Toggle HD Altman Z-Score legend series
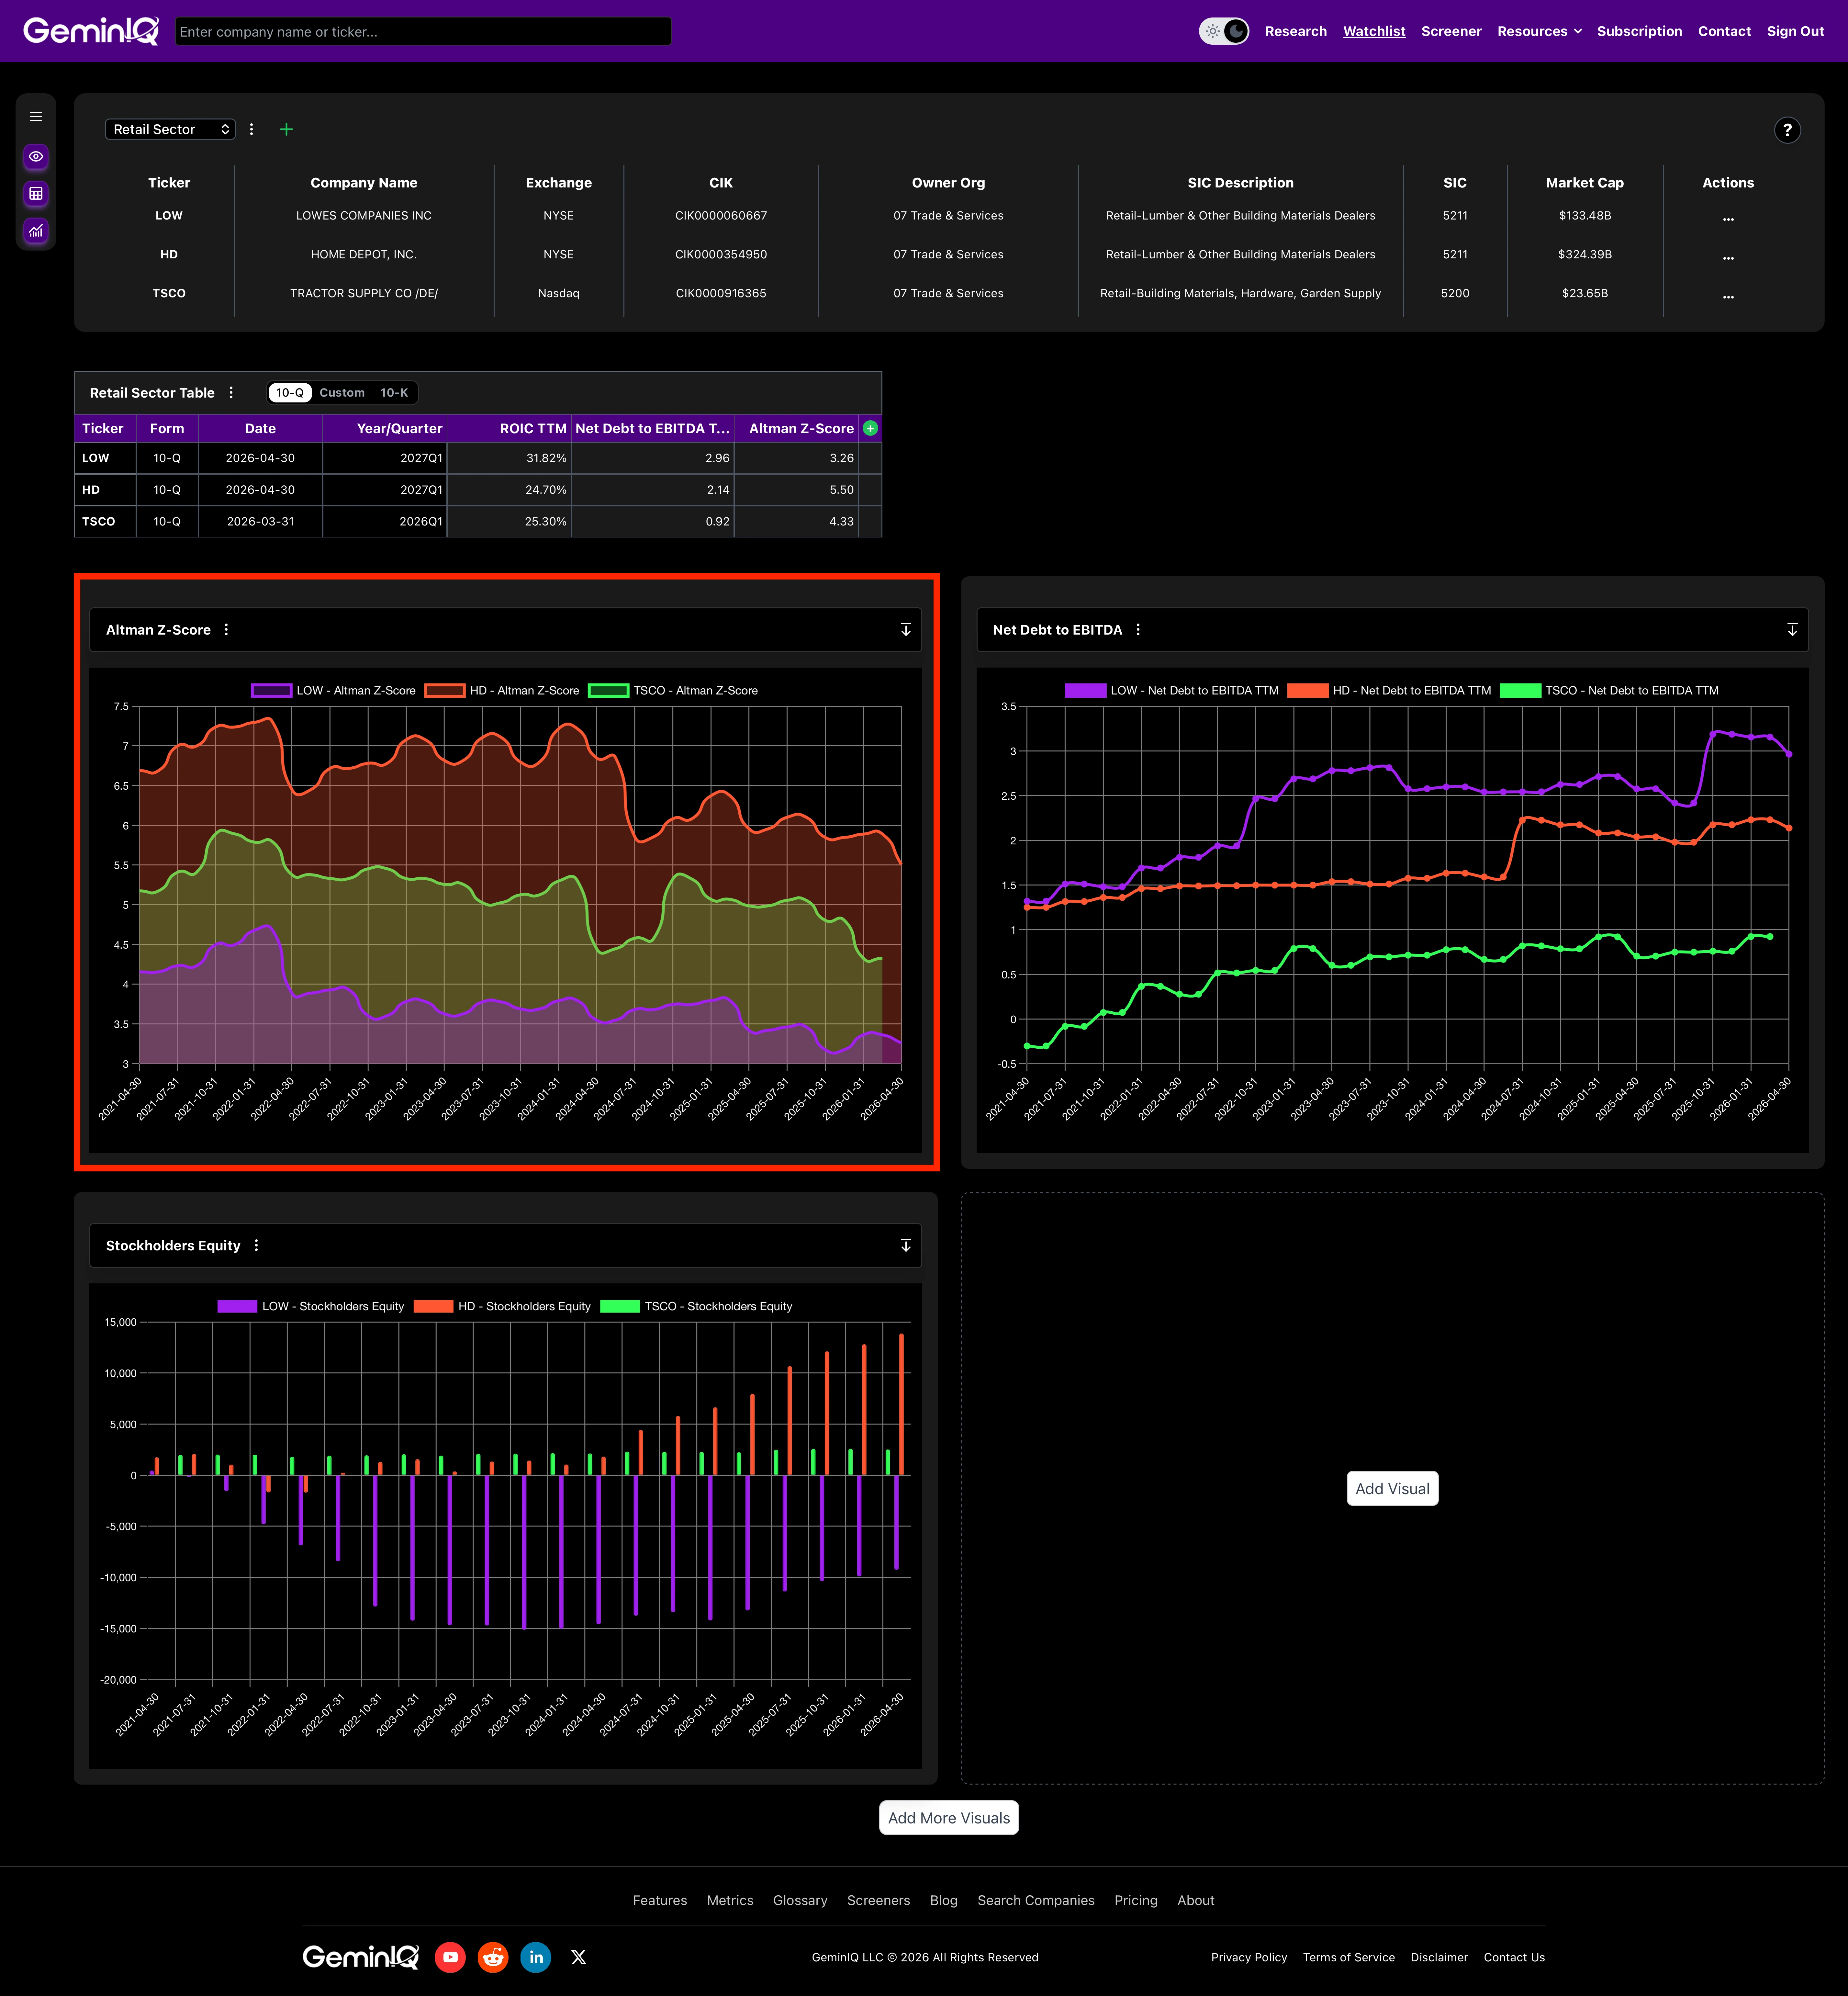This screenshot has width=1848, height=1996. pos(502,691)
